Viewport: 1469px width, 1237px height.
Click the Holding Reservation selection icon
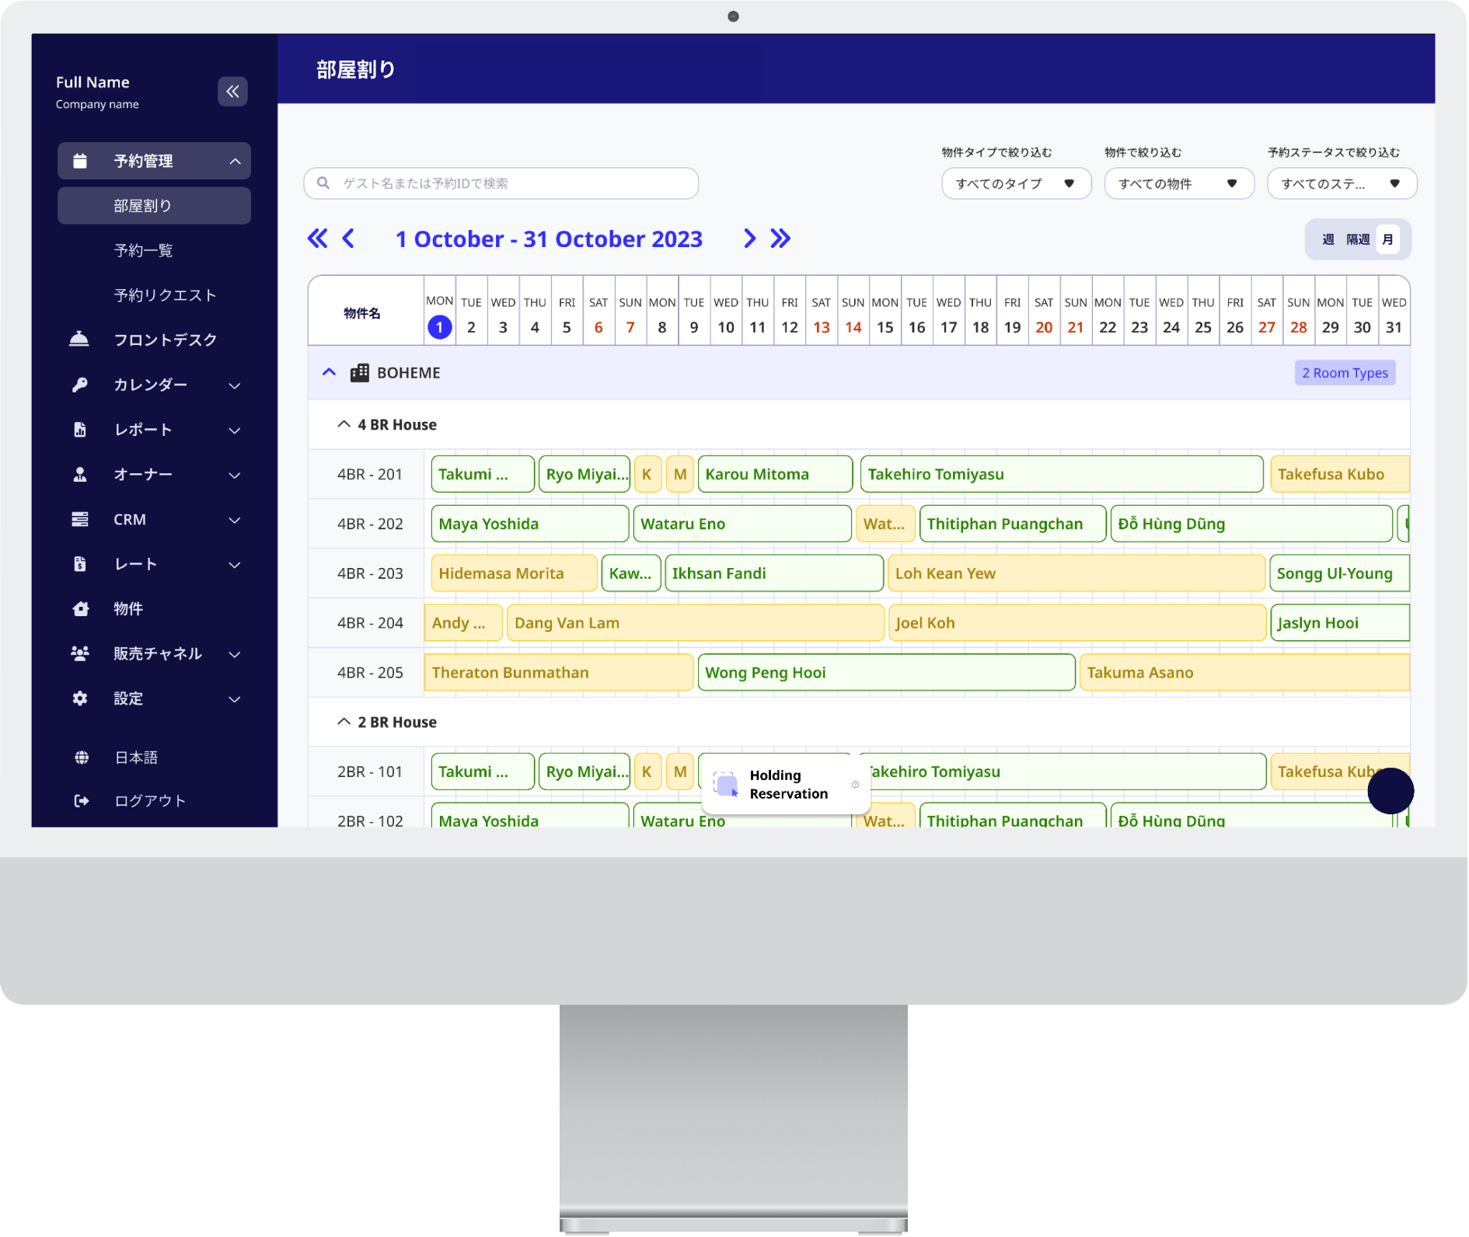click(x=726, y=785)
